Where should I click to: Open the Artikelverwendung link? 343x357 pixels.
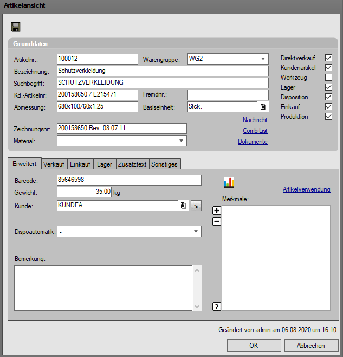tap(307, 189)
